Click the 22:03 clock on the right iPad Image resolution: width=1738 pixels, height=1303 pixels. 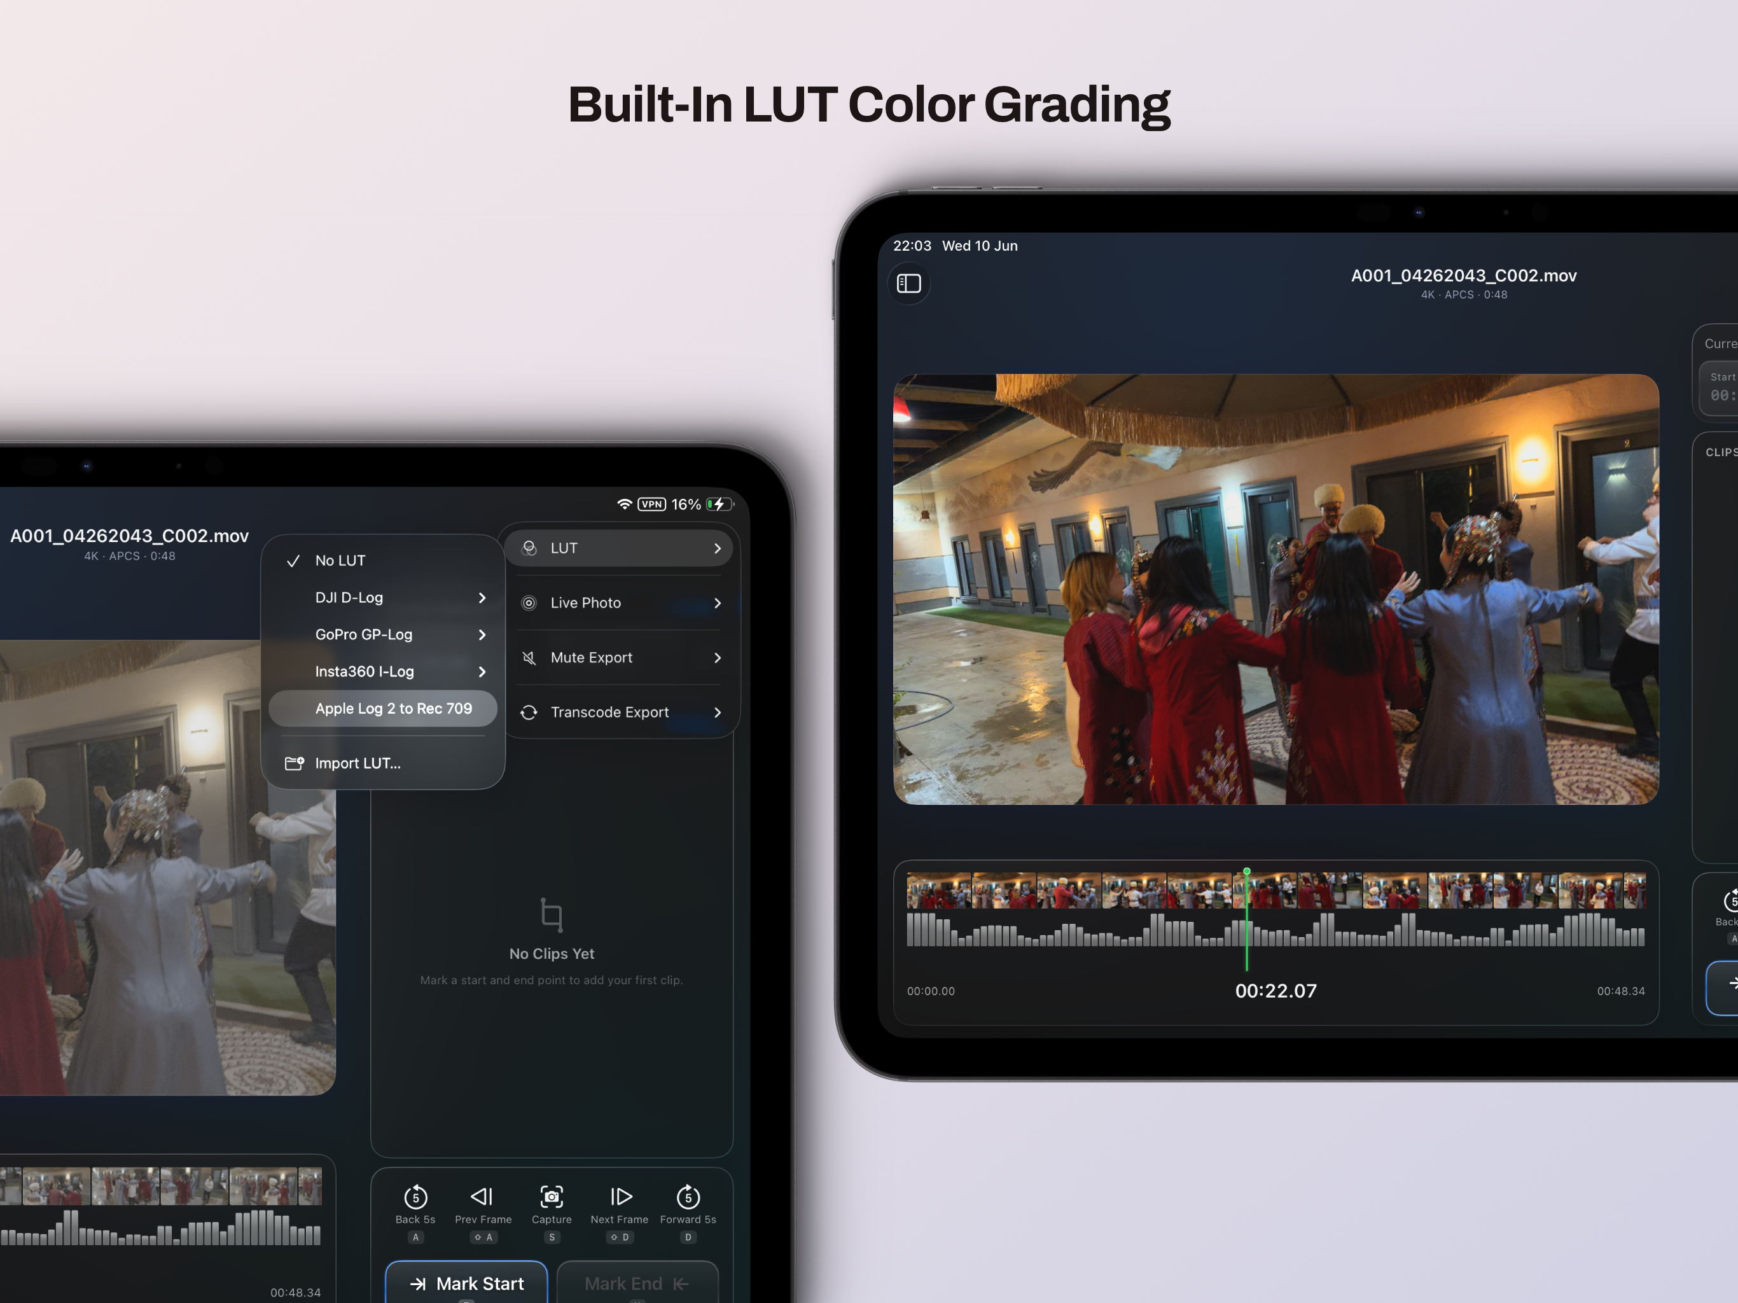point(912,246)
